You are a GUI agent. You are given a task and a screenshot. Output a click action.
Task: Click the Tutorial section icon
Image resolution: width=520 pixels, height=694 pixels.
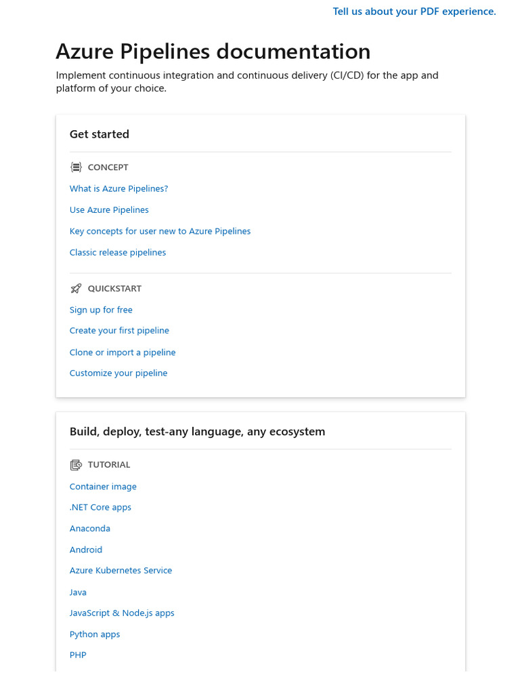coord(76,465)
